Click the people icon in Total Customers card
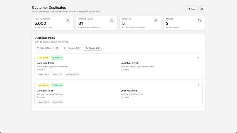 point(68,20)
